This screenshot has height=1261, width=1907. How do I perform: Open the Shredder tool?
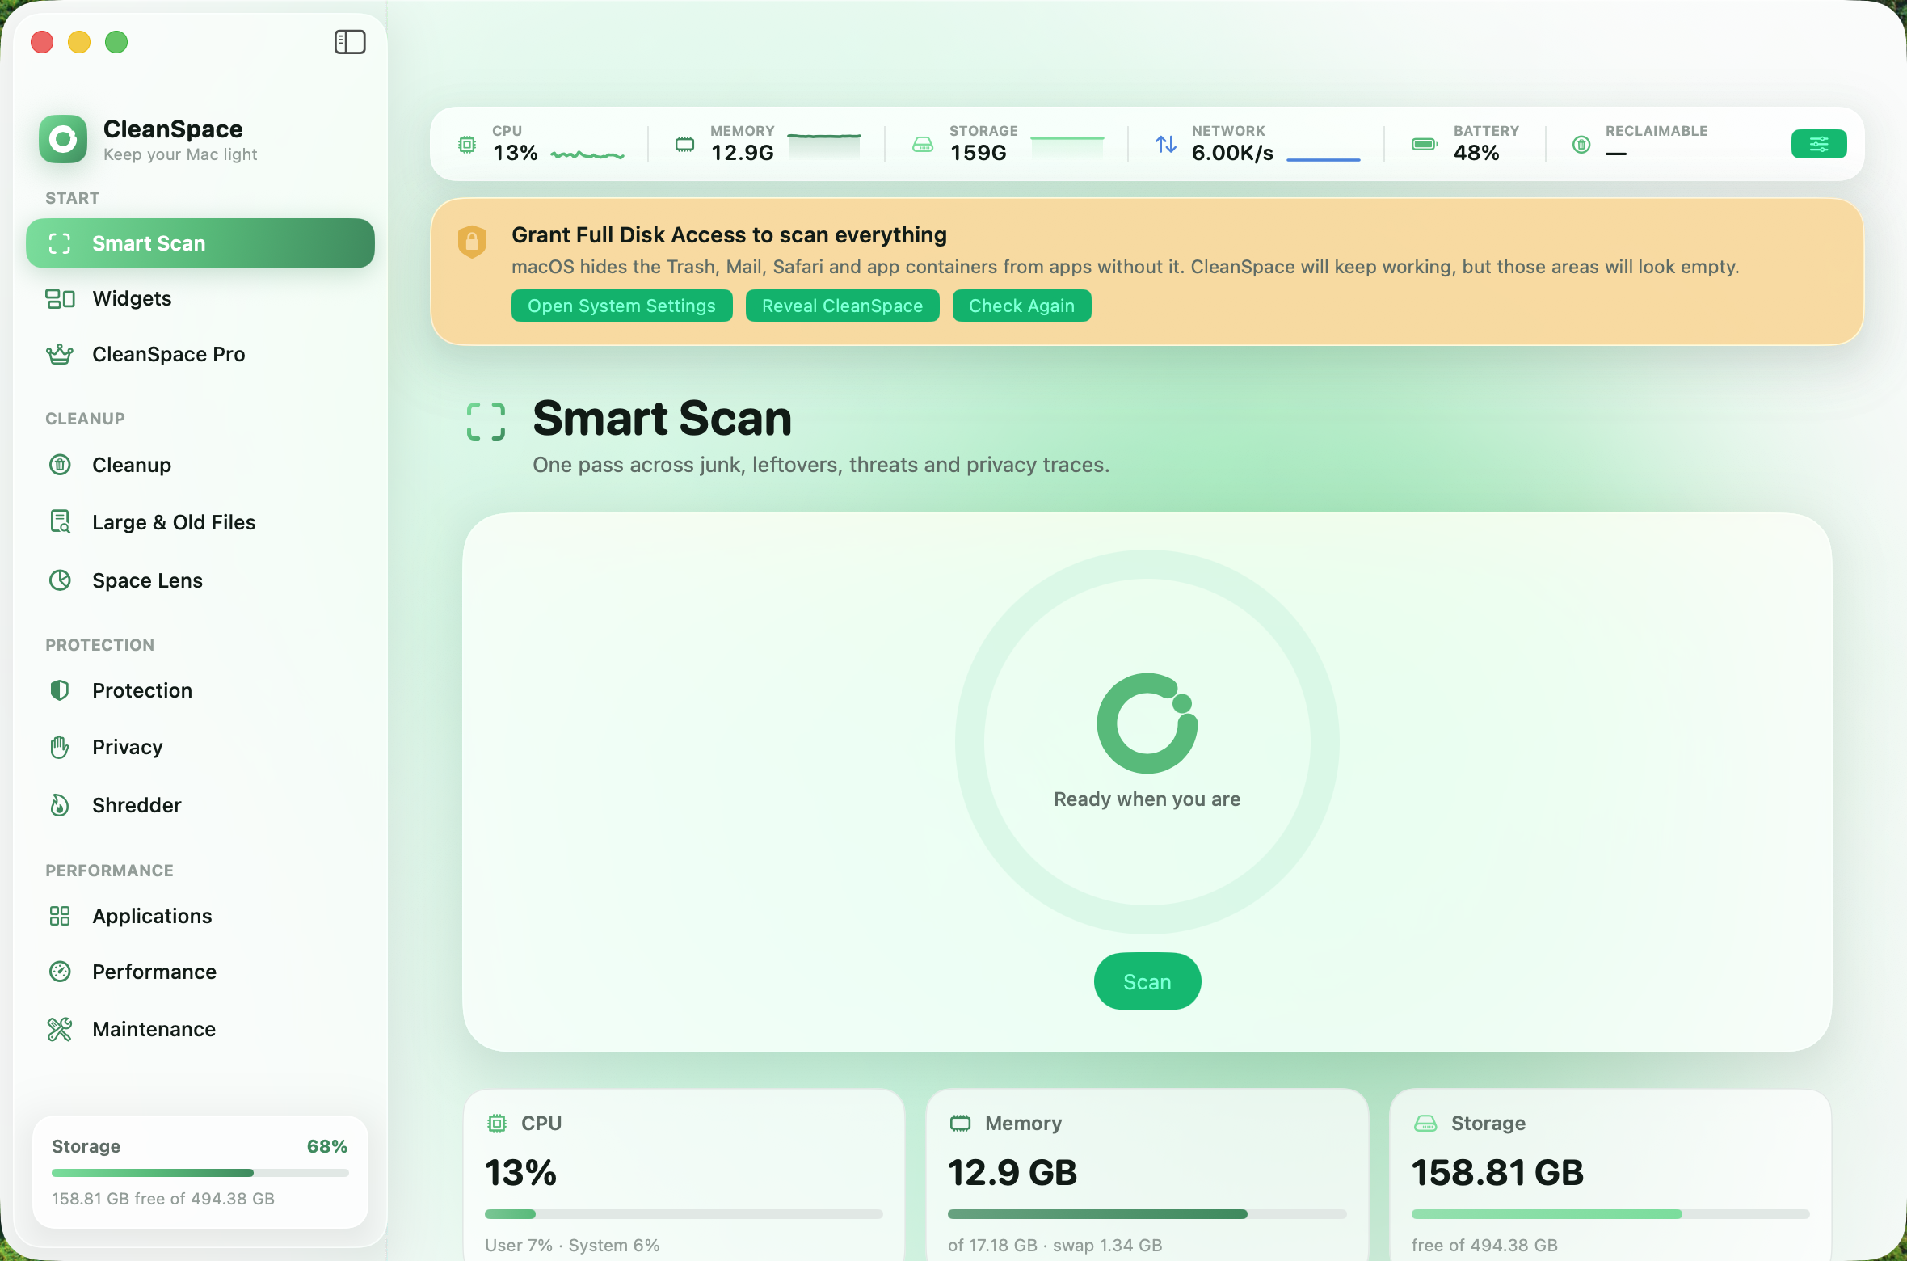tap(200, 805)
